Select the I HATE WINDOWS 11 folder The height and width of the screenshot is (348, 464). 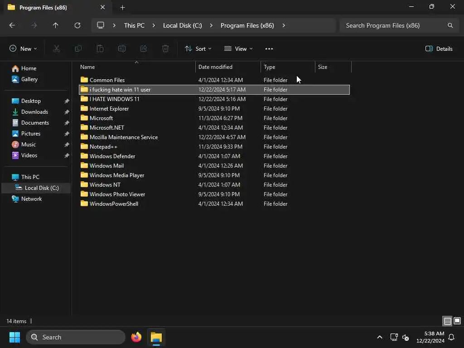point(214,99)
